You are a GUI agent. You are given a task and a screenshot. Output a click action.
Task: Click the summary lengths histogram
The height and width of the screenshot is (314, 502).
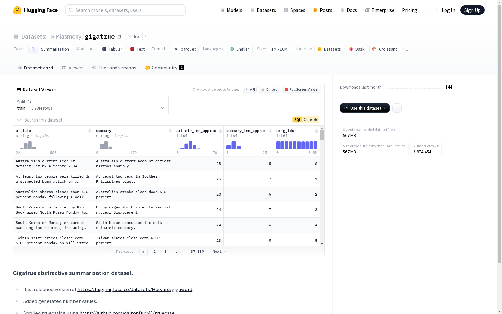pos(116,145)
